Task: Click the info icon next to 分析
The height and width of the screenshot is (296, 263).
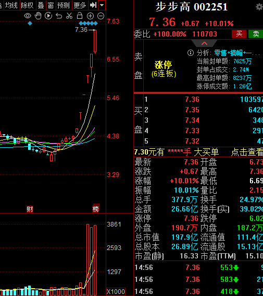Action: click(191, 53)
